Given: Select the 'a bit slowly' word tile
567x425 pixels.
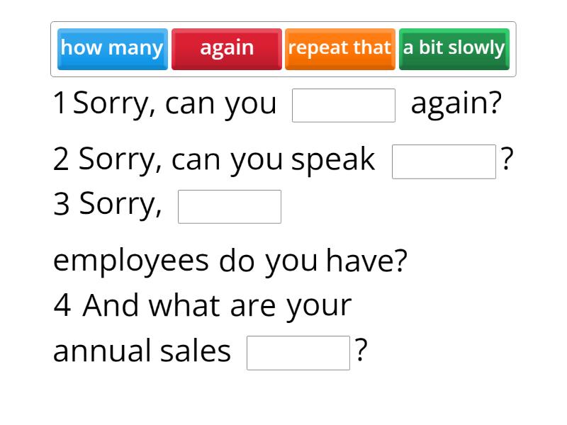Looking at the screenshot, I should [x=454, y=48].
